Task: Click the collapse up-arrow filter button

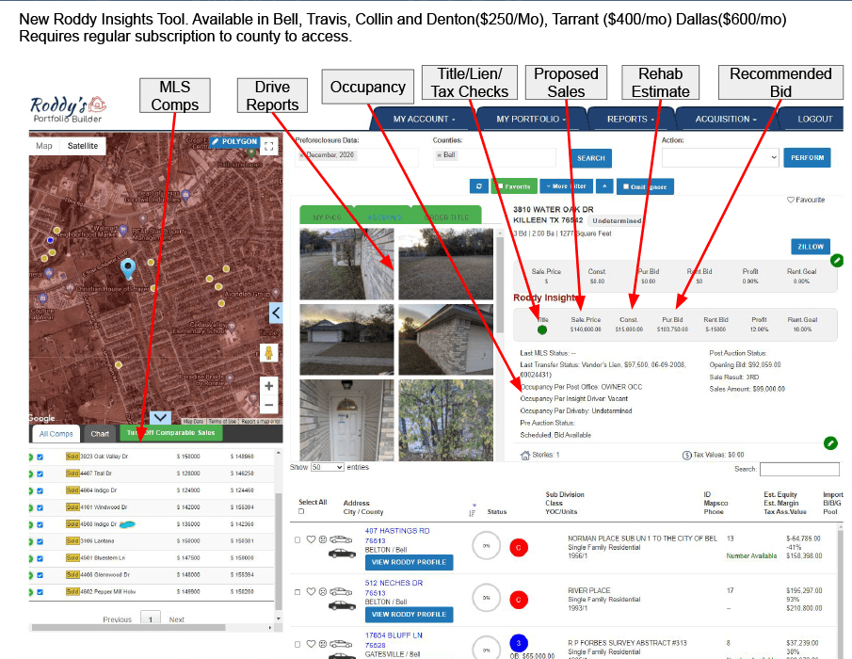Action: (x=604, y=186)
